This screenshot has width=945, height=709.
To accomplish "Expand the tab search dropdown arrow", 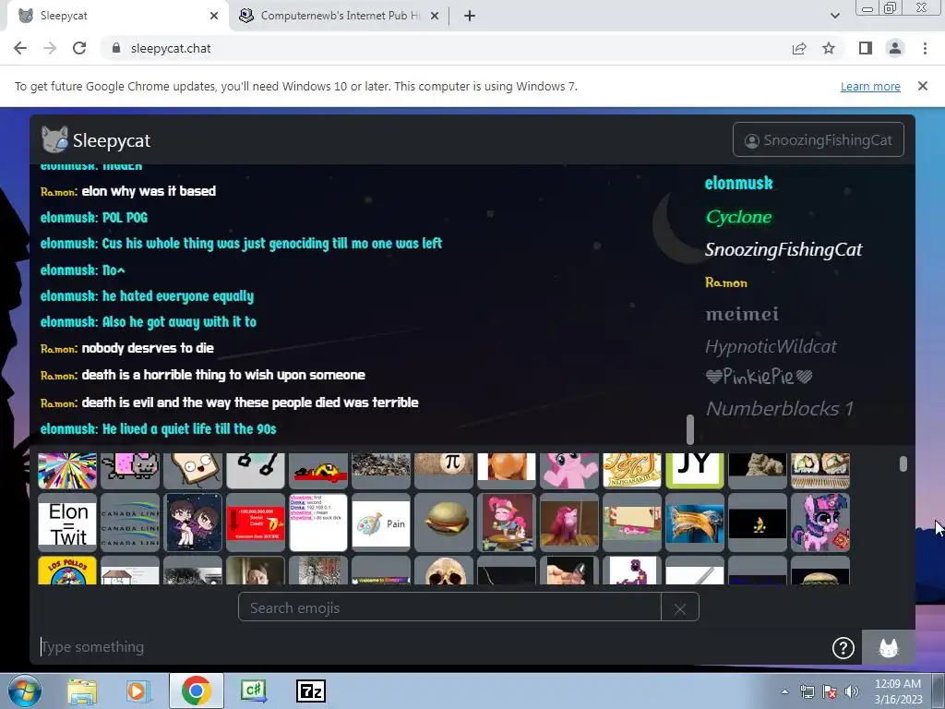I will coord(834,16).
